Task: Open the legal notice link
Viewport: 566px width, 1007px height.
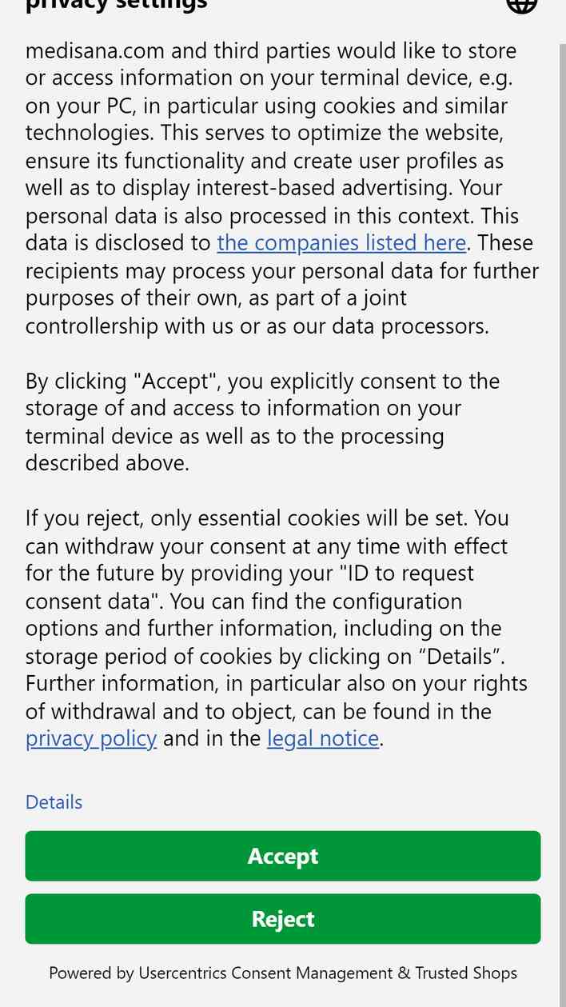Action: (323, 738)
